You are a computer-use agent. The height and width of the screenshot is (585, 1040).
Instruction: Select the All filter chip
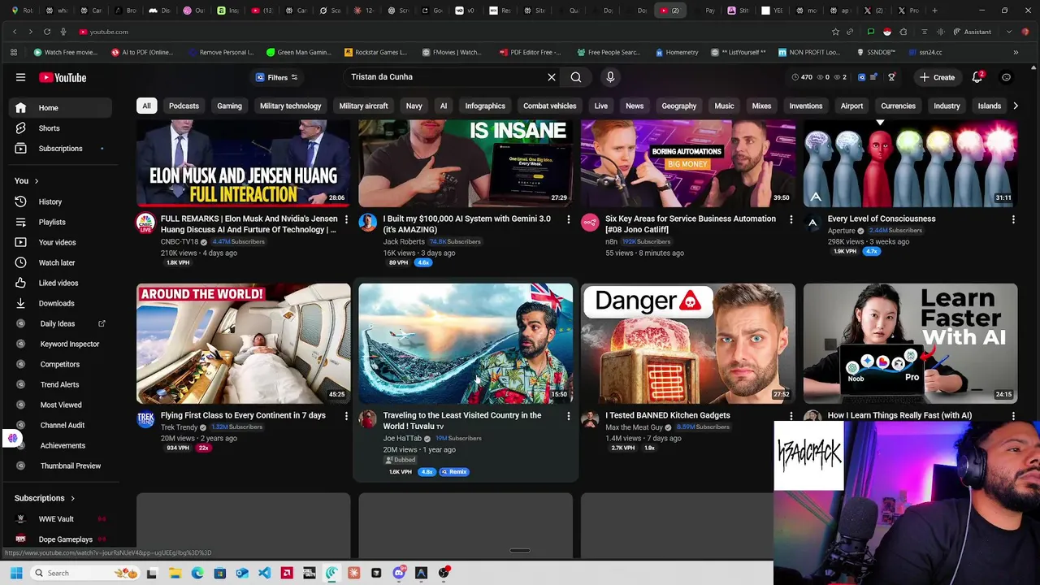pyautogui.click(x=146, y=106)
